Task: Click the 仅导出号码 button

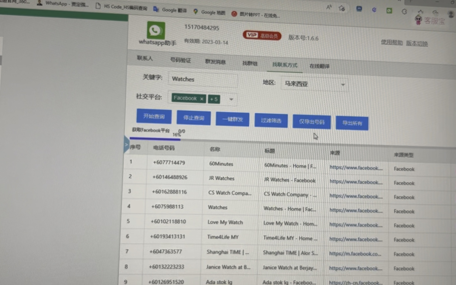Action: pos(312,122)
